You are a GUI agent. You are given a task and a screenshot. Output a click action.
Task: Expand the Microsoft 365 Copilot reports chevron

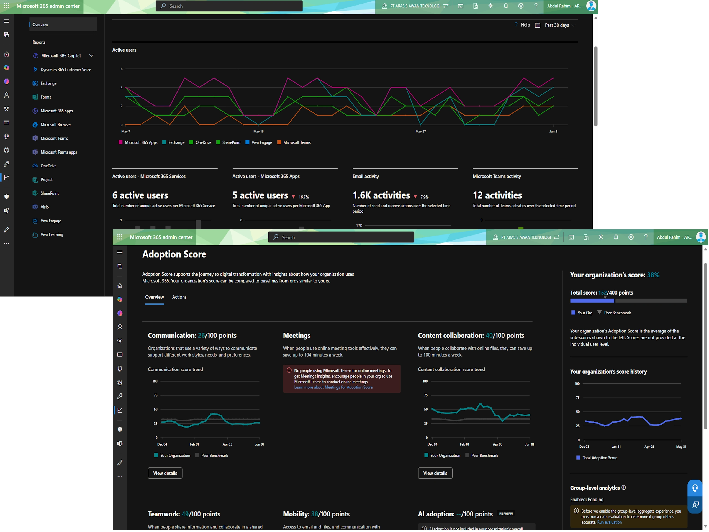click(91, 55)
